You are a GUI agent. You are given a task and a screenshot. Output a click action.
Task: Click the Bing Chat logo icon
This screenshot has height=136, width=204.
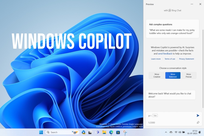[170, 10]
